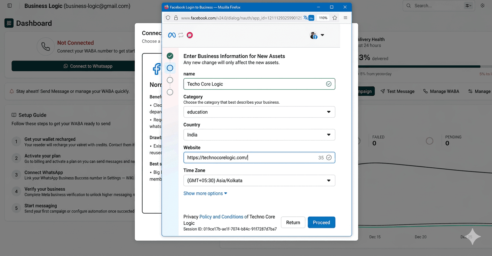The image size is (492, 256).
Task: Click the PENDING count on the dashboard
Action: click(447, 143)
